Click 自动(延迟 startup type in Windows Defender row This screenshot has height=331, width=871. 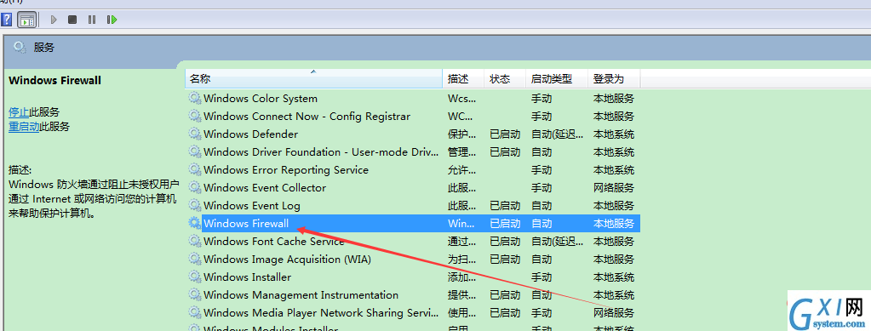tap(557, 134)
